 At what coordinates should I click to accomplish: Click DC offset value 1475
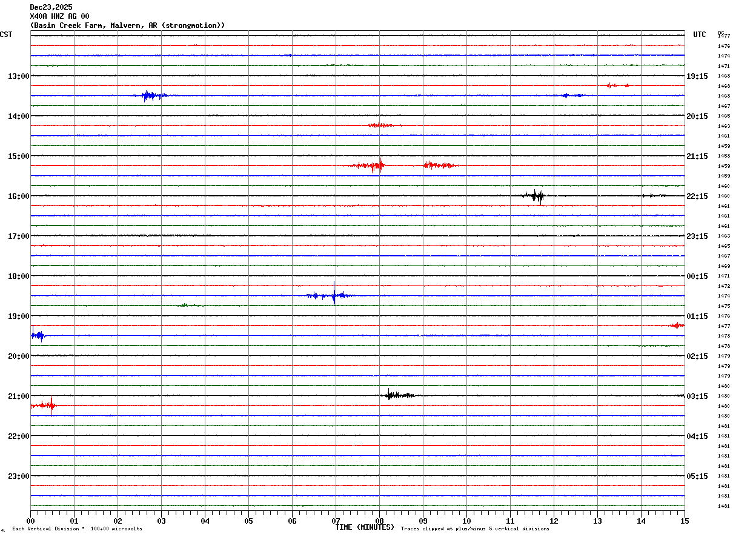click(724, 305)
